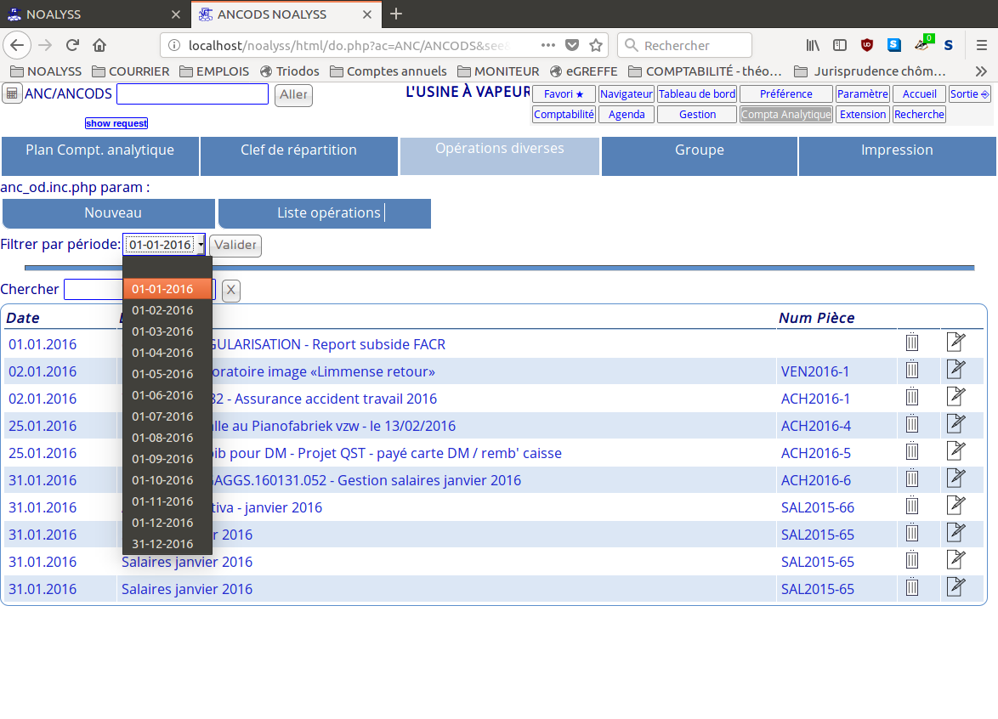The height and width of the screenshot is (719, 998).
Task: Delete the ACH2016-4 operation via trash icon
Action: coord(912,424)
